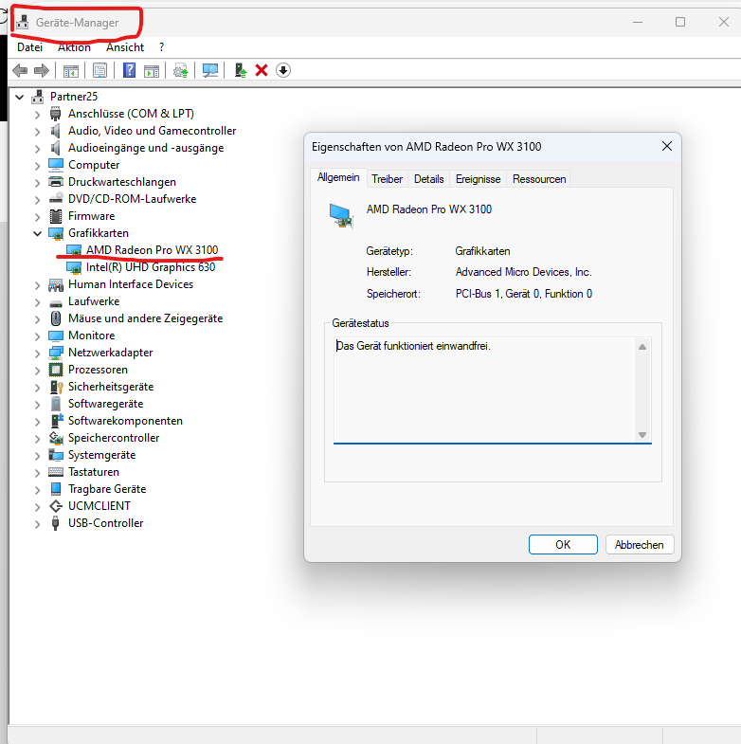Open the ? help menu

point(162,47)
